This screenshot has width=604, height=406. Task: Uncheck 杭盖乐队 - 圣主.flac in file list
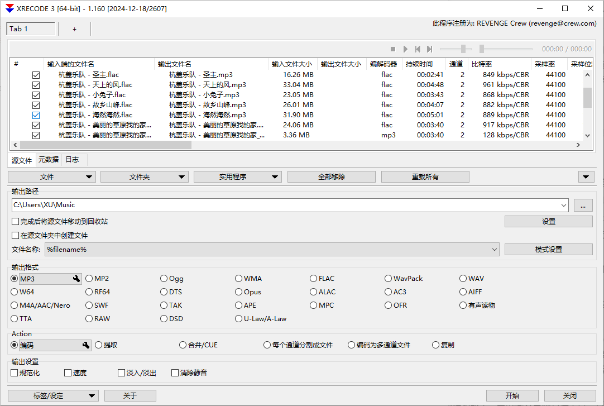pyautogui.click(x=36, y=74)
